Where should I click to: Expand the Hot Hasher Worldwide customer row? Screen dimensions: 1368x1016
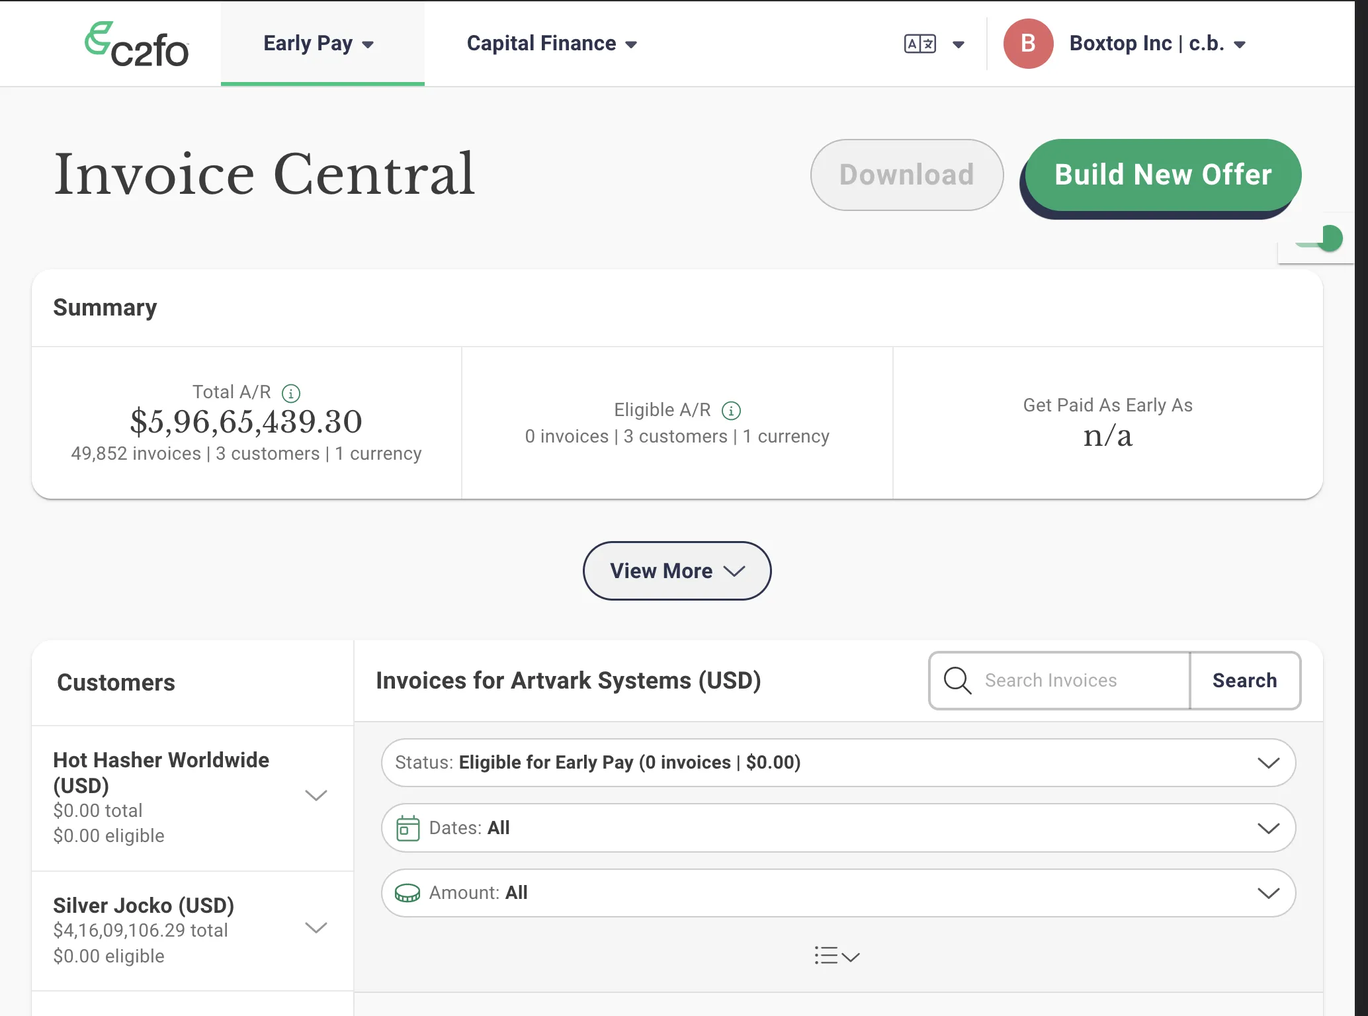pyautogui.click(x=192, y=797)
